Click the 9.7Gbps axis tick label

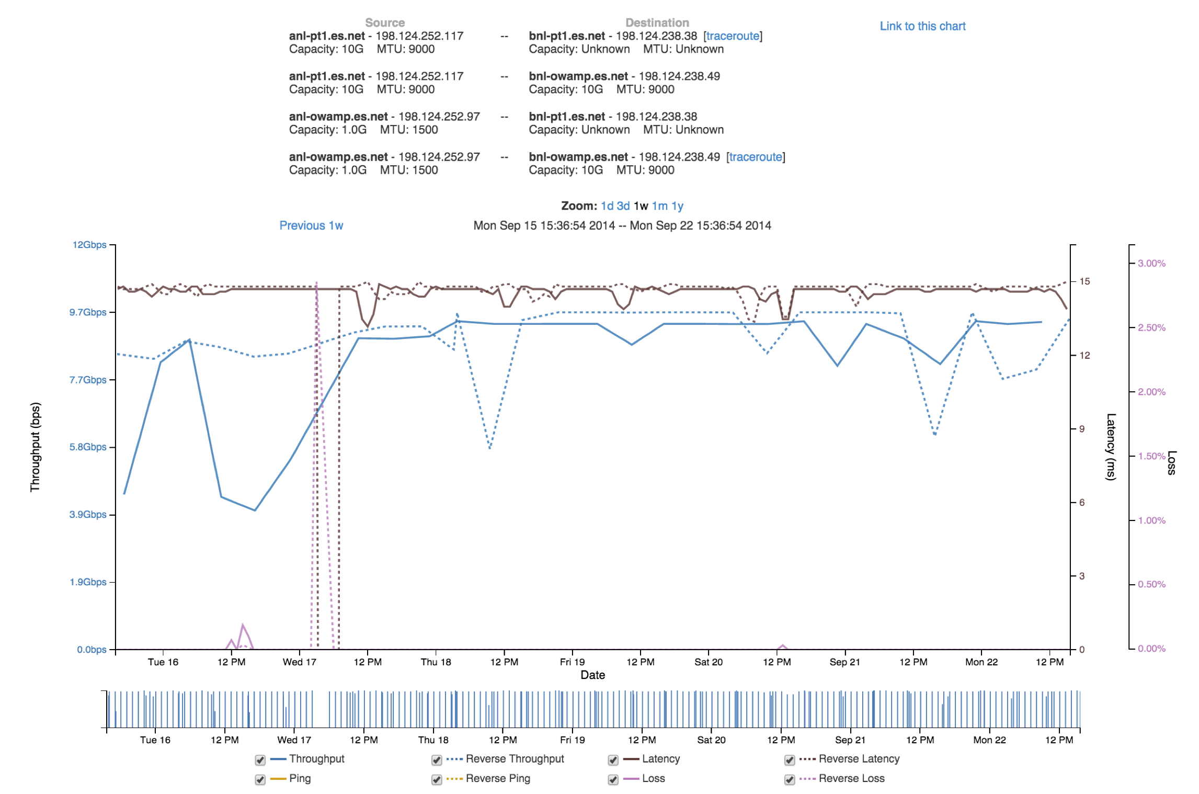(x=88, y=312)
